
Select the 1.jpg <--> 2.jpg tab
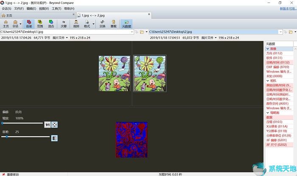tap(114, 15)
